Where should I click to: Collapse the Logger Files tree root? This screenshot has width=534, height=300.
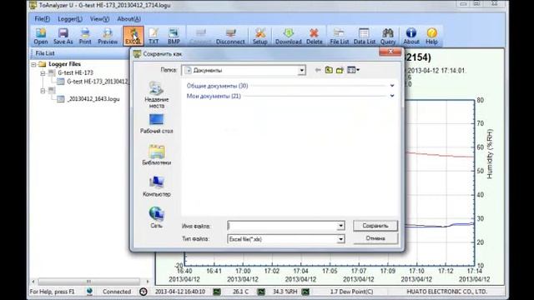click(33, 64)
